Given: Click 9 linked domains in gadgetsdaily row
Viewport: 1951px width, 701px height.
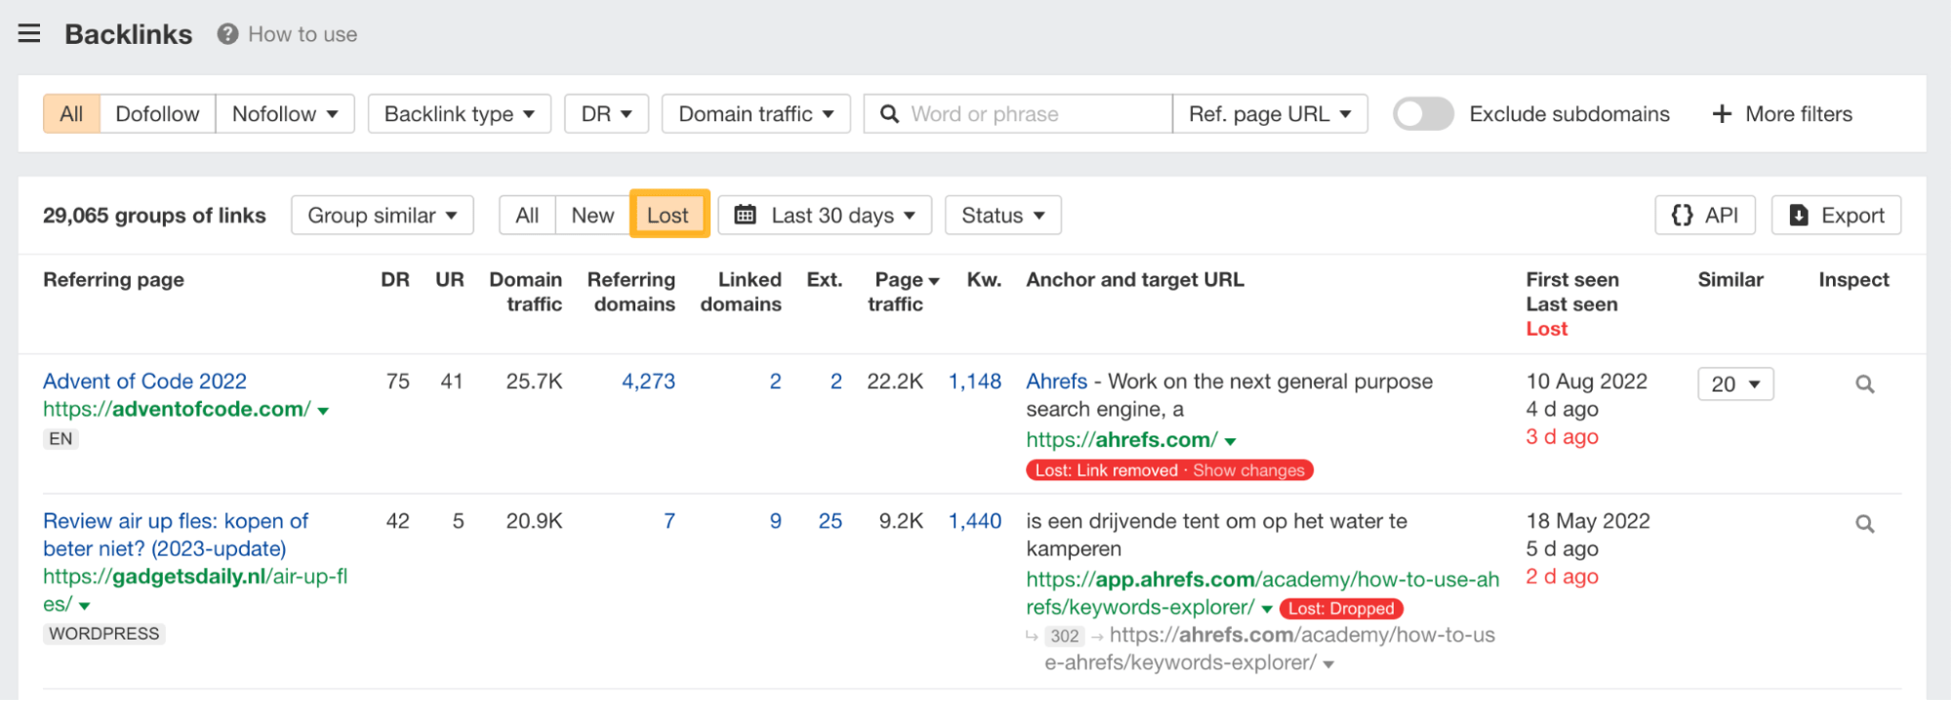Looking at the screenshot, I should [x=776, y=521].
